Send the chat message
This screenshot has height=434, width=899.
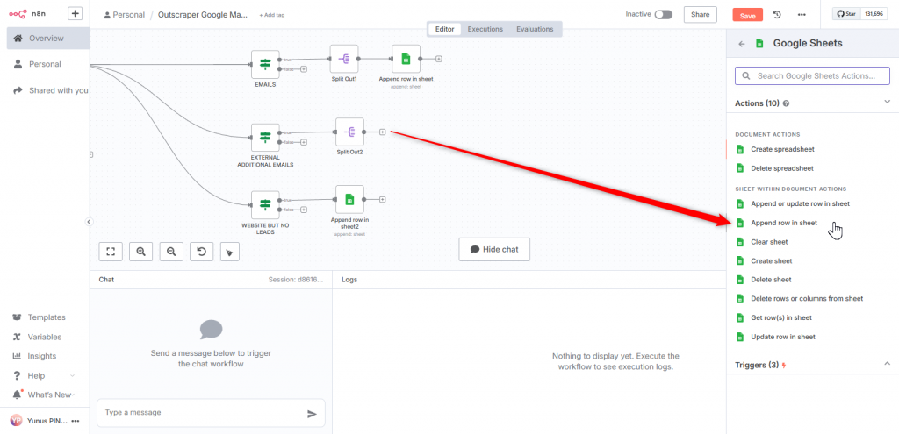point(312,414)
